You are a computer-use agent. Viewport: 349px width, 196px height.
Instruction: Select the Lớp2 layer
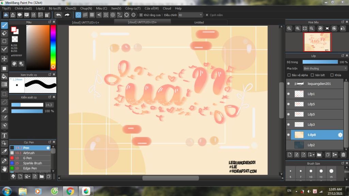click(x=315, y=145)
